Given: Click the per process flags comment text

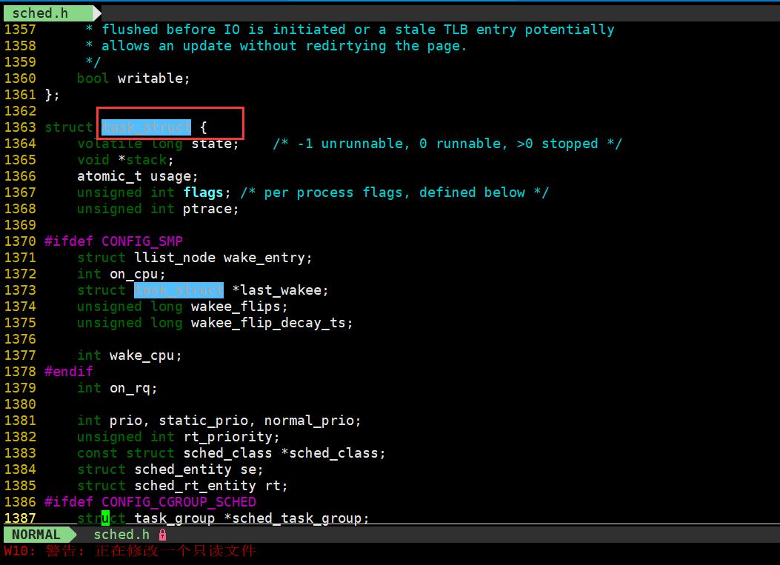Looking at the screenshot, I should [x=393, y=192].
